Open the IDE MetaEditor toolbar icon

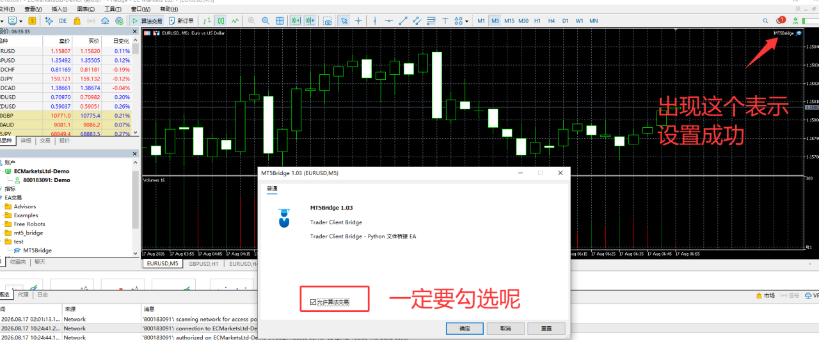(x=63, y=21)
